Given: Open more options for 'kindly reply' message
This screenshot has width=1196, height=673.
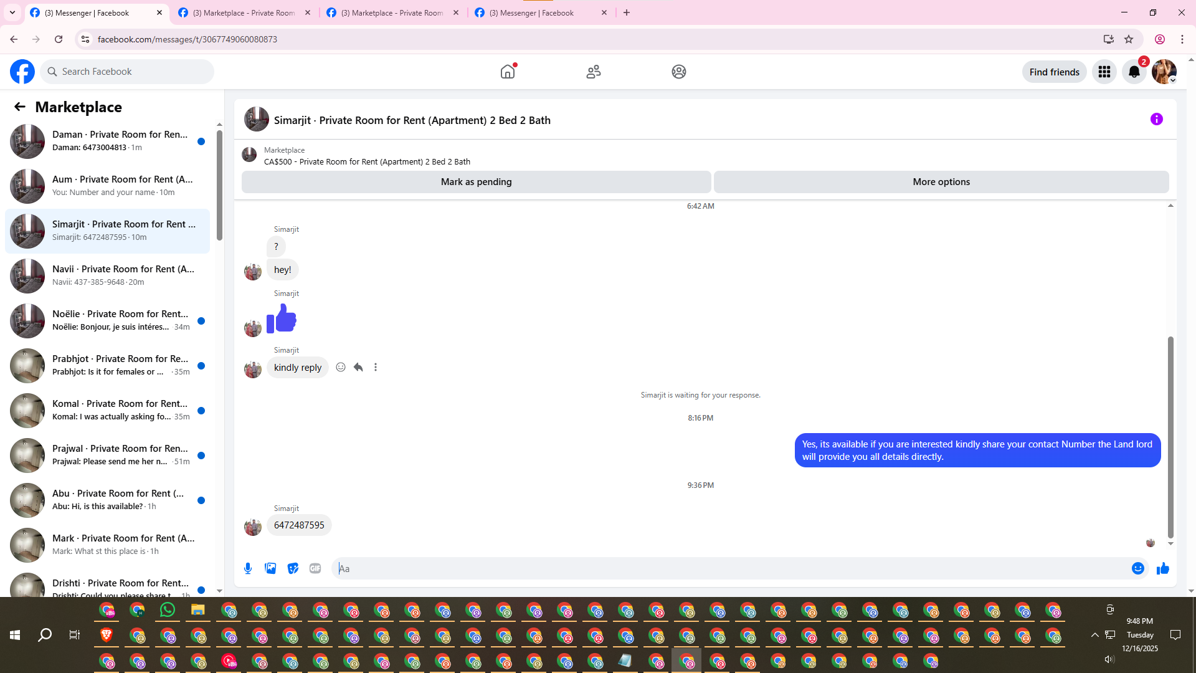Looking at the screenshot, I should [x=376, y=368].
